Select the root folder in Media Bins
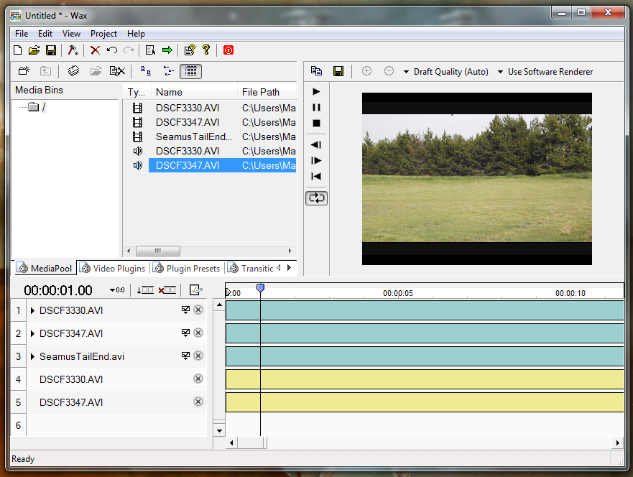Screen dimensions: 633x477 (37, 107)
